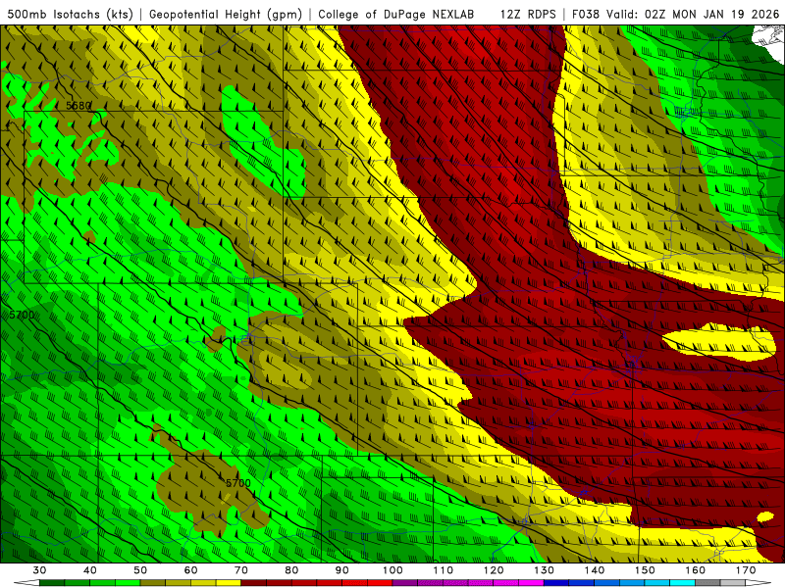Click the "130" color bar tick label

pos(545,570)
